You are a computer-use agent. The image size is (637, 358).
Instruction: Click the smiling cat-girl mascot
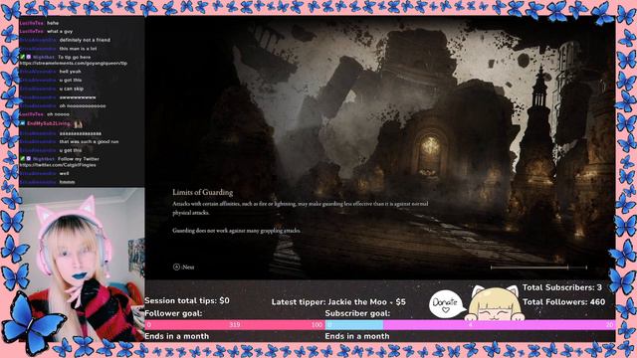point(494,302)
